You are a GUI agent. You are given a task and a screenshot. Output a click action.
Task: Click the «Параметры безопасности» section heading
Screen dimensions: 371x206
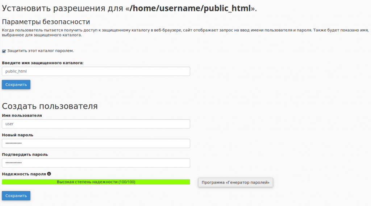click(46, 22)
